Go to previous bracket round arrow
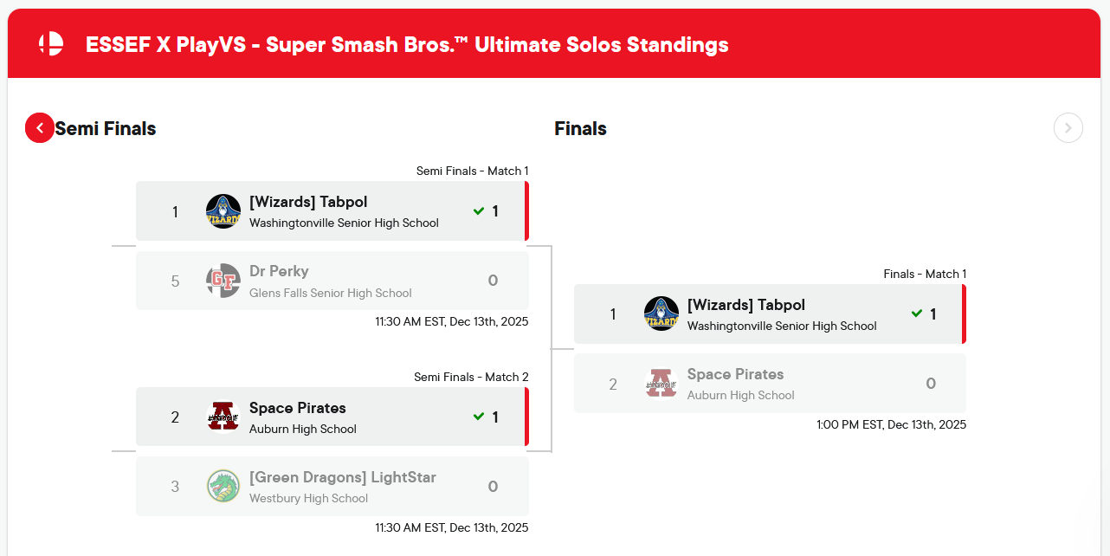 click(40, 128)
